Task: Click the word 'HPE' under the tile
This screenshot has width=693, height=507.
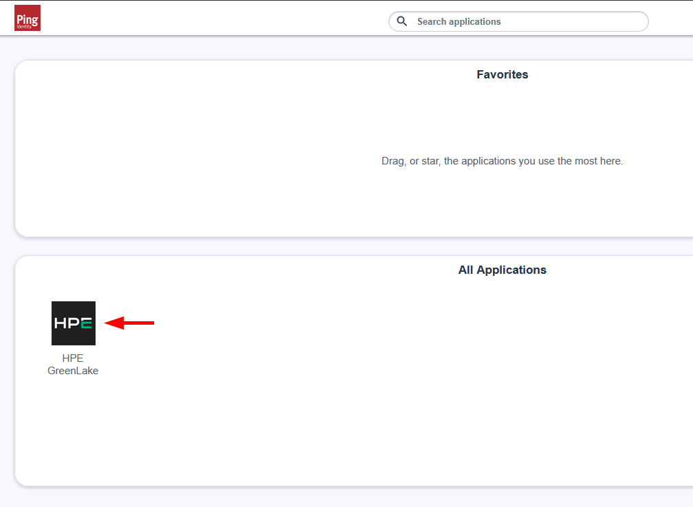Action: coord(73,358)
